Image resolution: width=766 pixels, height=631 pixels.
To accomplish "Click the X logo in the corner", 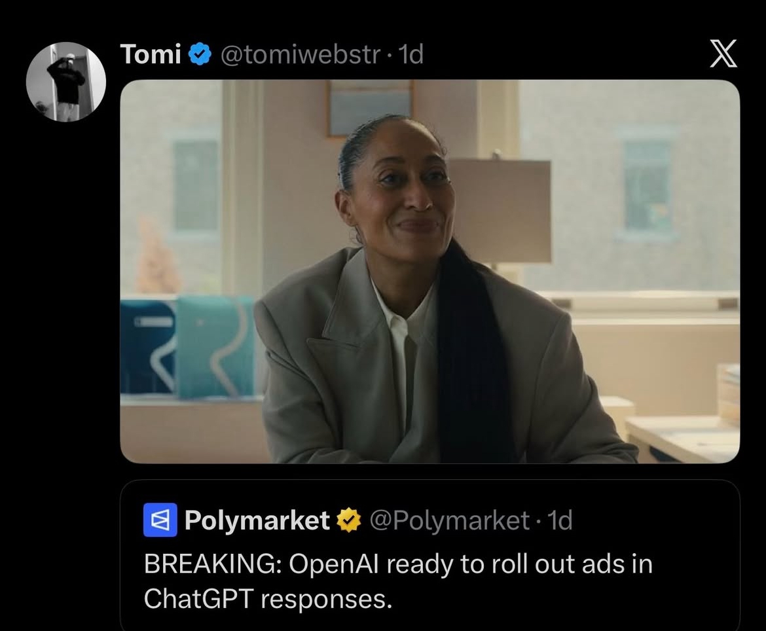I will tap(723, 54).
